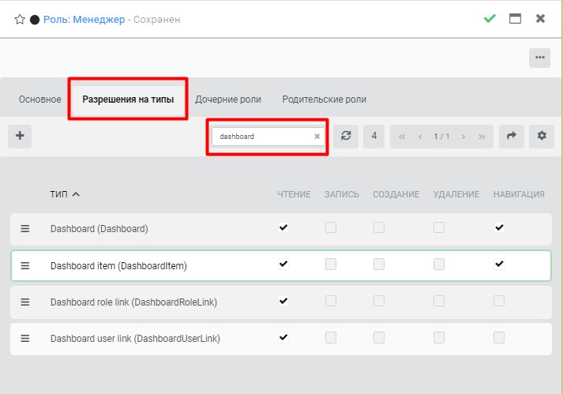Select the Dashboard item (DashboardItem) row
Image resolution: width=563 pixels, height=394 pixels.
[x=281, y=266]
